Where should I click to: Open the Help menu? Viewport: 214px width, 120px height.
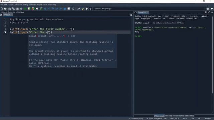(54, 5)
